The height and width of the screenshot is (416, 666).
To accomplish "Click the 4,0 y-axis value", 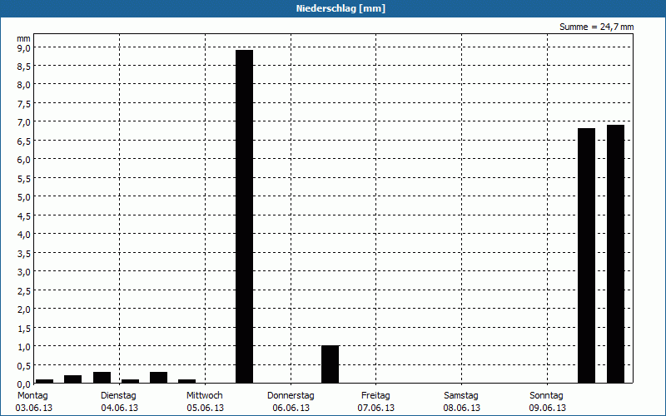I will point(24,235).
